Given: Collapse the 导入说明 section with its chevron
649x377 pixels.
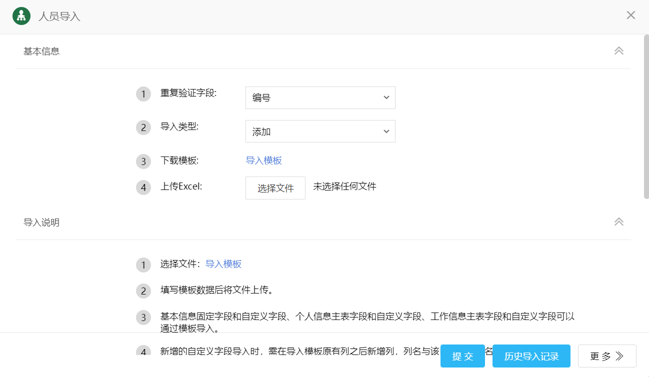Looking at the screenshot, I should 618,222.
